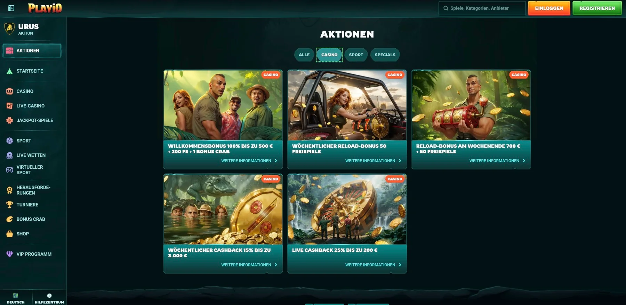Click the arrow on Wöchentlicher Reload-Bonus card
The image size is (626, 305).
tap(400, 161)
